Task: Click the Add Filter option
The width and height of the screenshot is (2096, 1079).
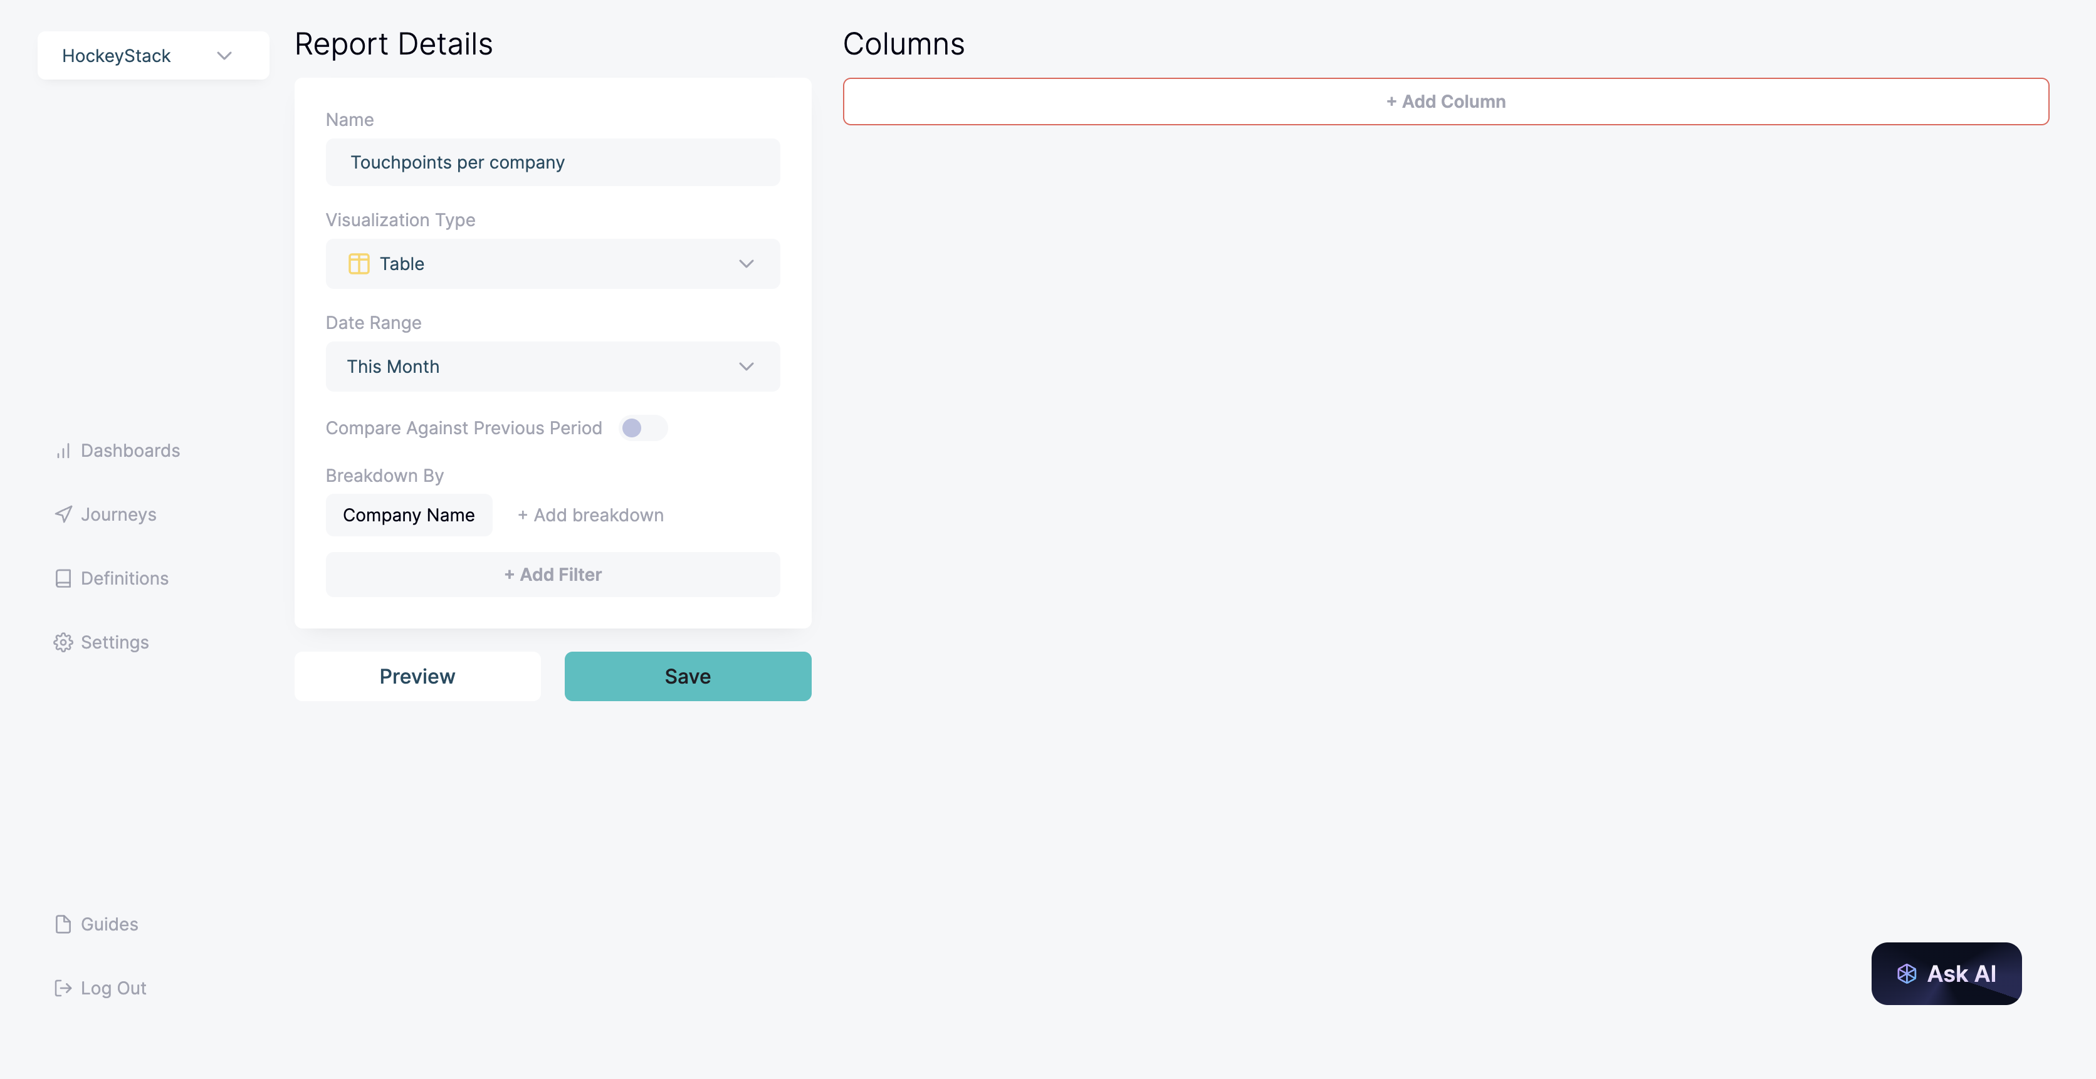Action: [x=550, y=574]
